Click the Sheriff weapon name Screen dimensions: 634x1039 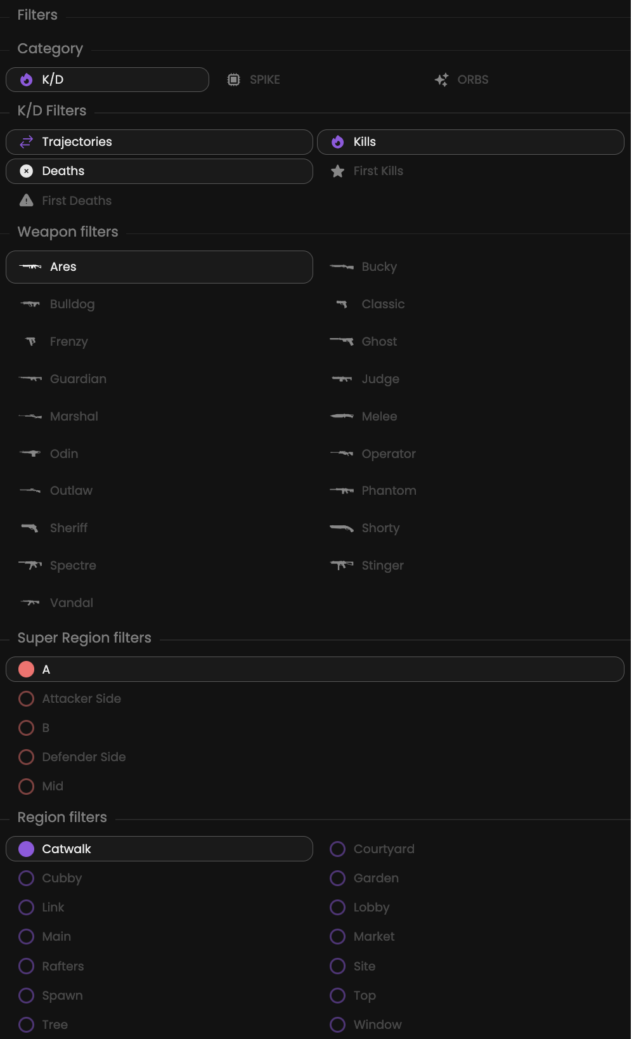(x=68, y=528)
